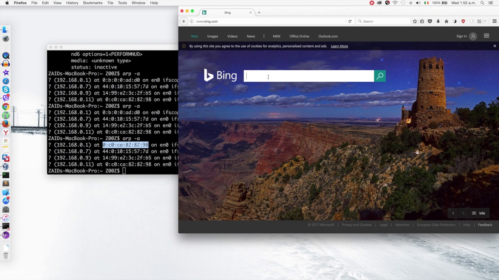Close the Bing tab
499x280 pixels.
pos(250,12)
